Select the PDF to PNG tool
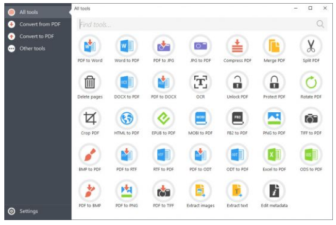 [127, 191]
